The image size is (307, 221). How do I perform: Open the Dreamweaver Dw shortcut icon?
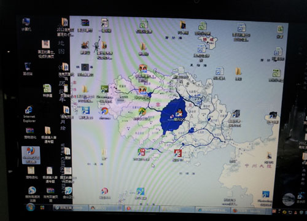pyautogui.click(x=104, y=93)
